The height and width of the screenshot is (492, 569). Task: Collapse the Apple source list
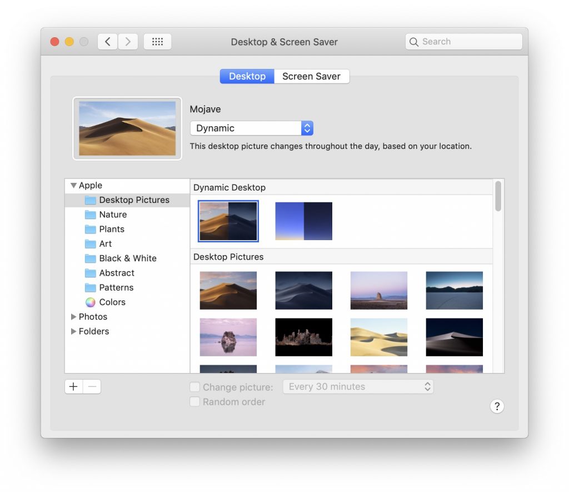pyautogui.click(x=74, y=185)
